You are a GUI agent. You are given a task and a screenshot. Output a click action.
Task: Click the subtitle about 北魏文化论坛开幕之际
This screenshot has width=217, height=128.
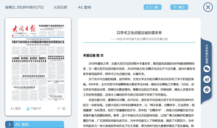coord(139,39)
